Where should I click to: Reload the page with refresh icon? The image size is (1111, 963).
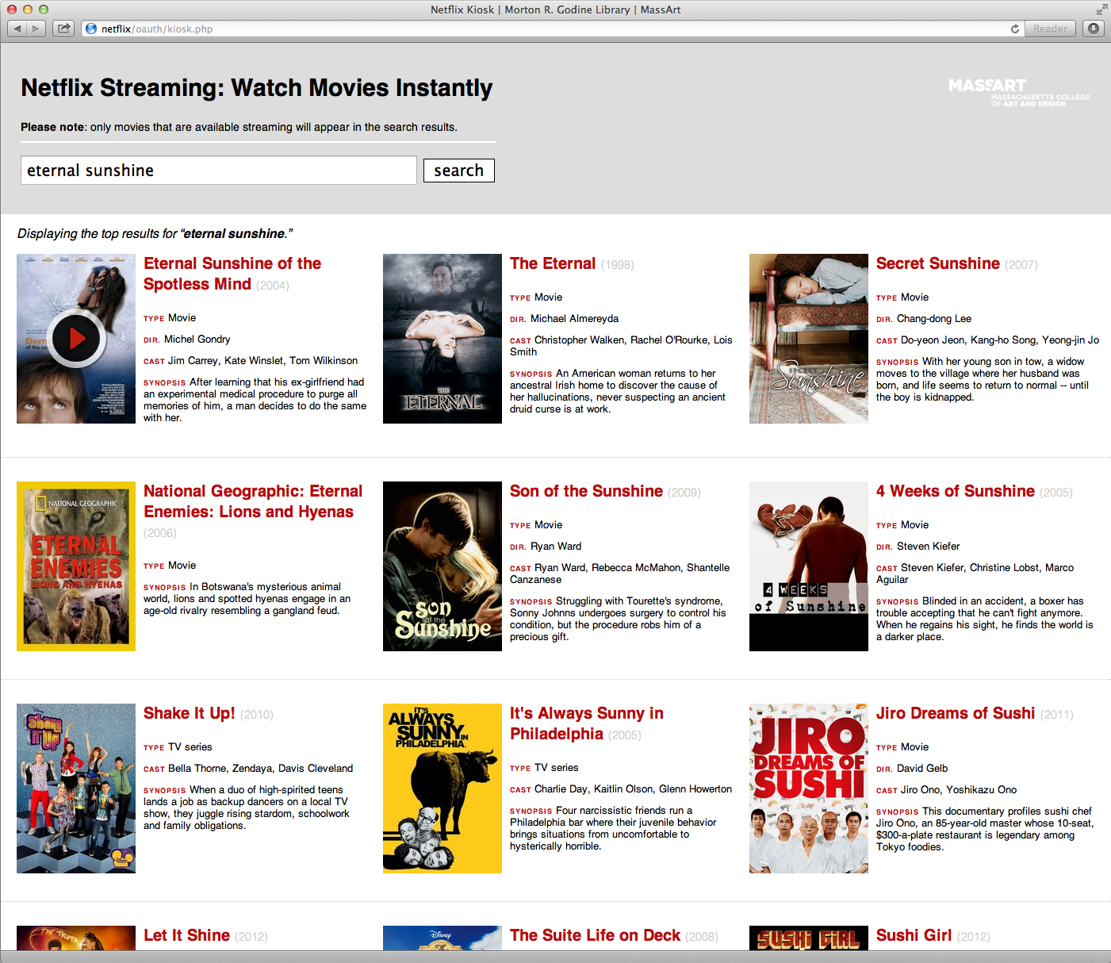(x=1014, y=29)
